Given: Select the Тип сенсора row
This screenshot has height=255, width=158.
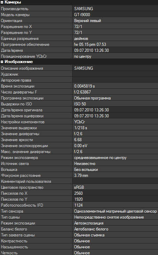Looking at the screenshot, I should tap(79, 211).
